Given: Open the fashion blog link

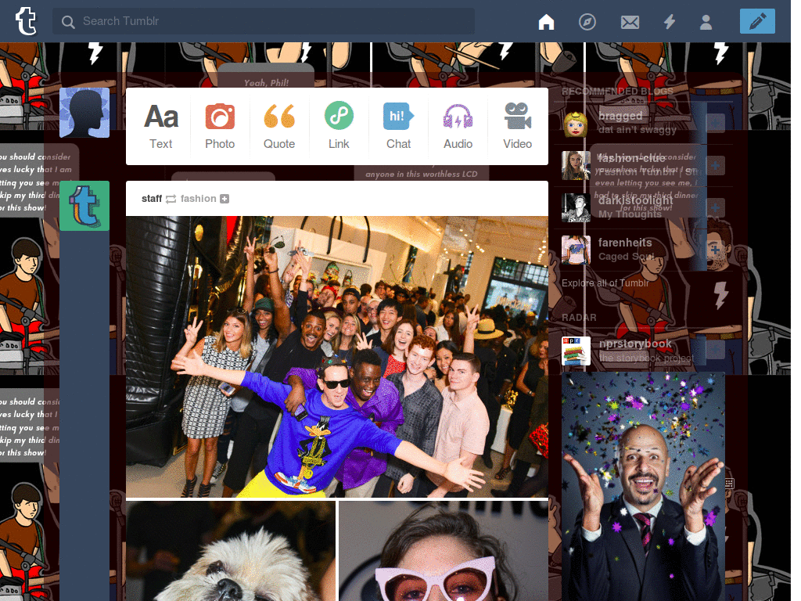Looking at the screenshot, I should 198,198.
